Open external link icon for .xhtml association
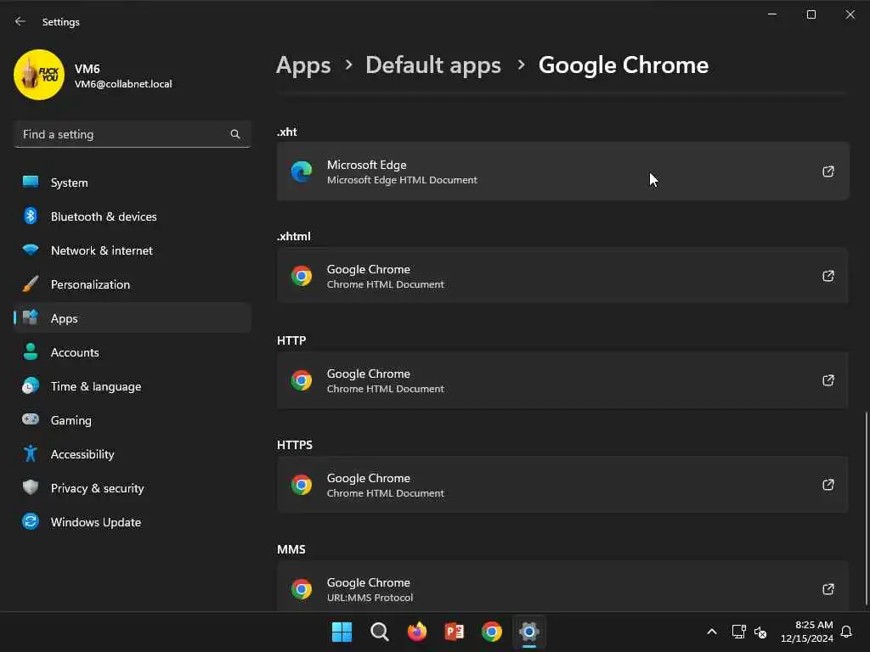Screen dimensions: 870x652 (828, 276)
